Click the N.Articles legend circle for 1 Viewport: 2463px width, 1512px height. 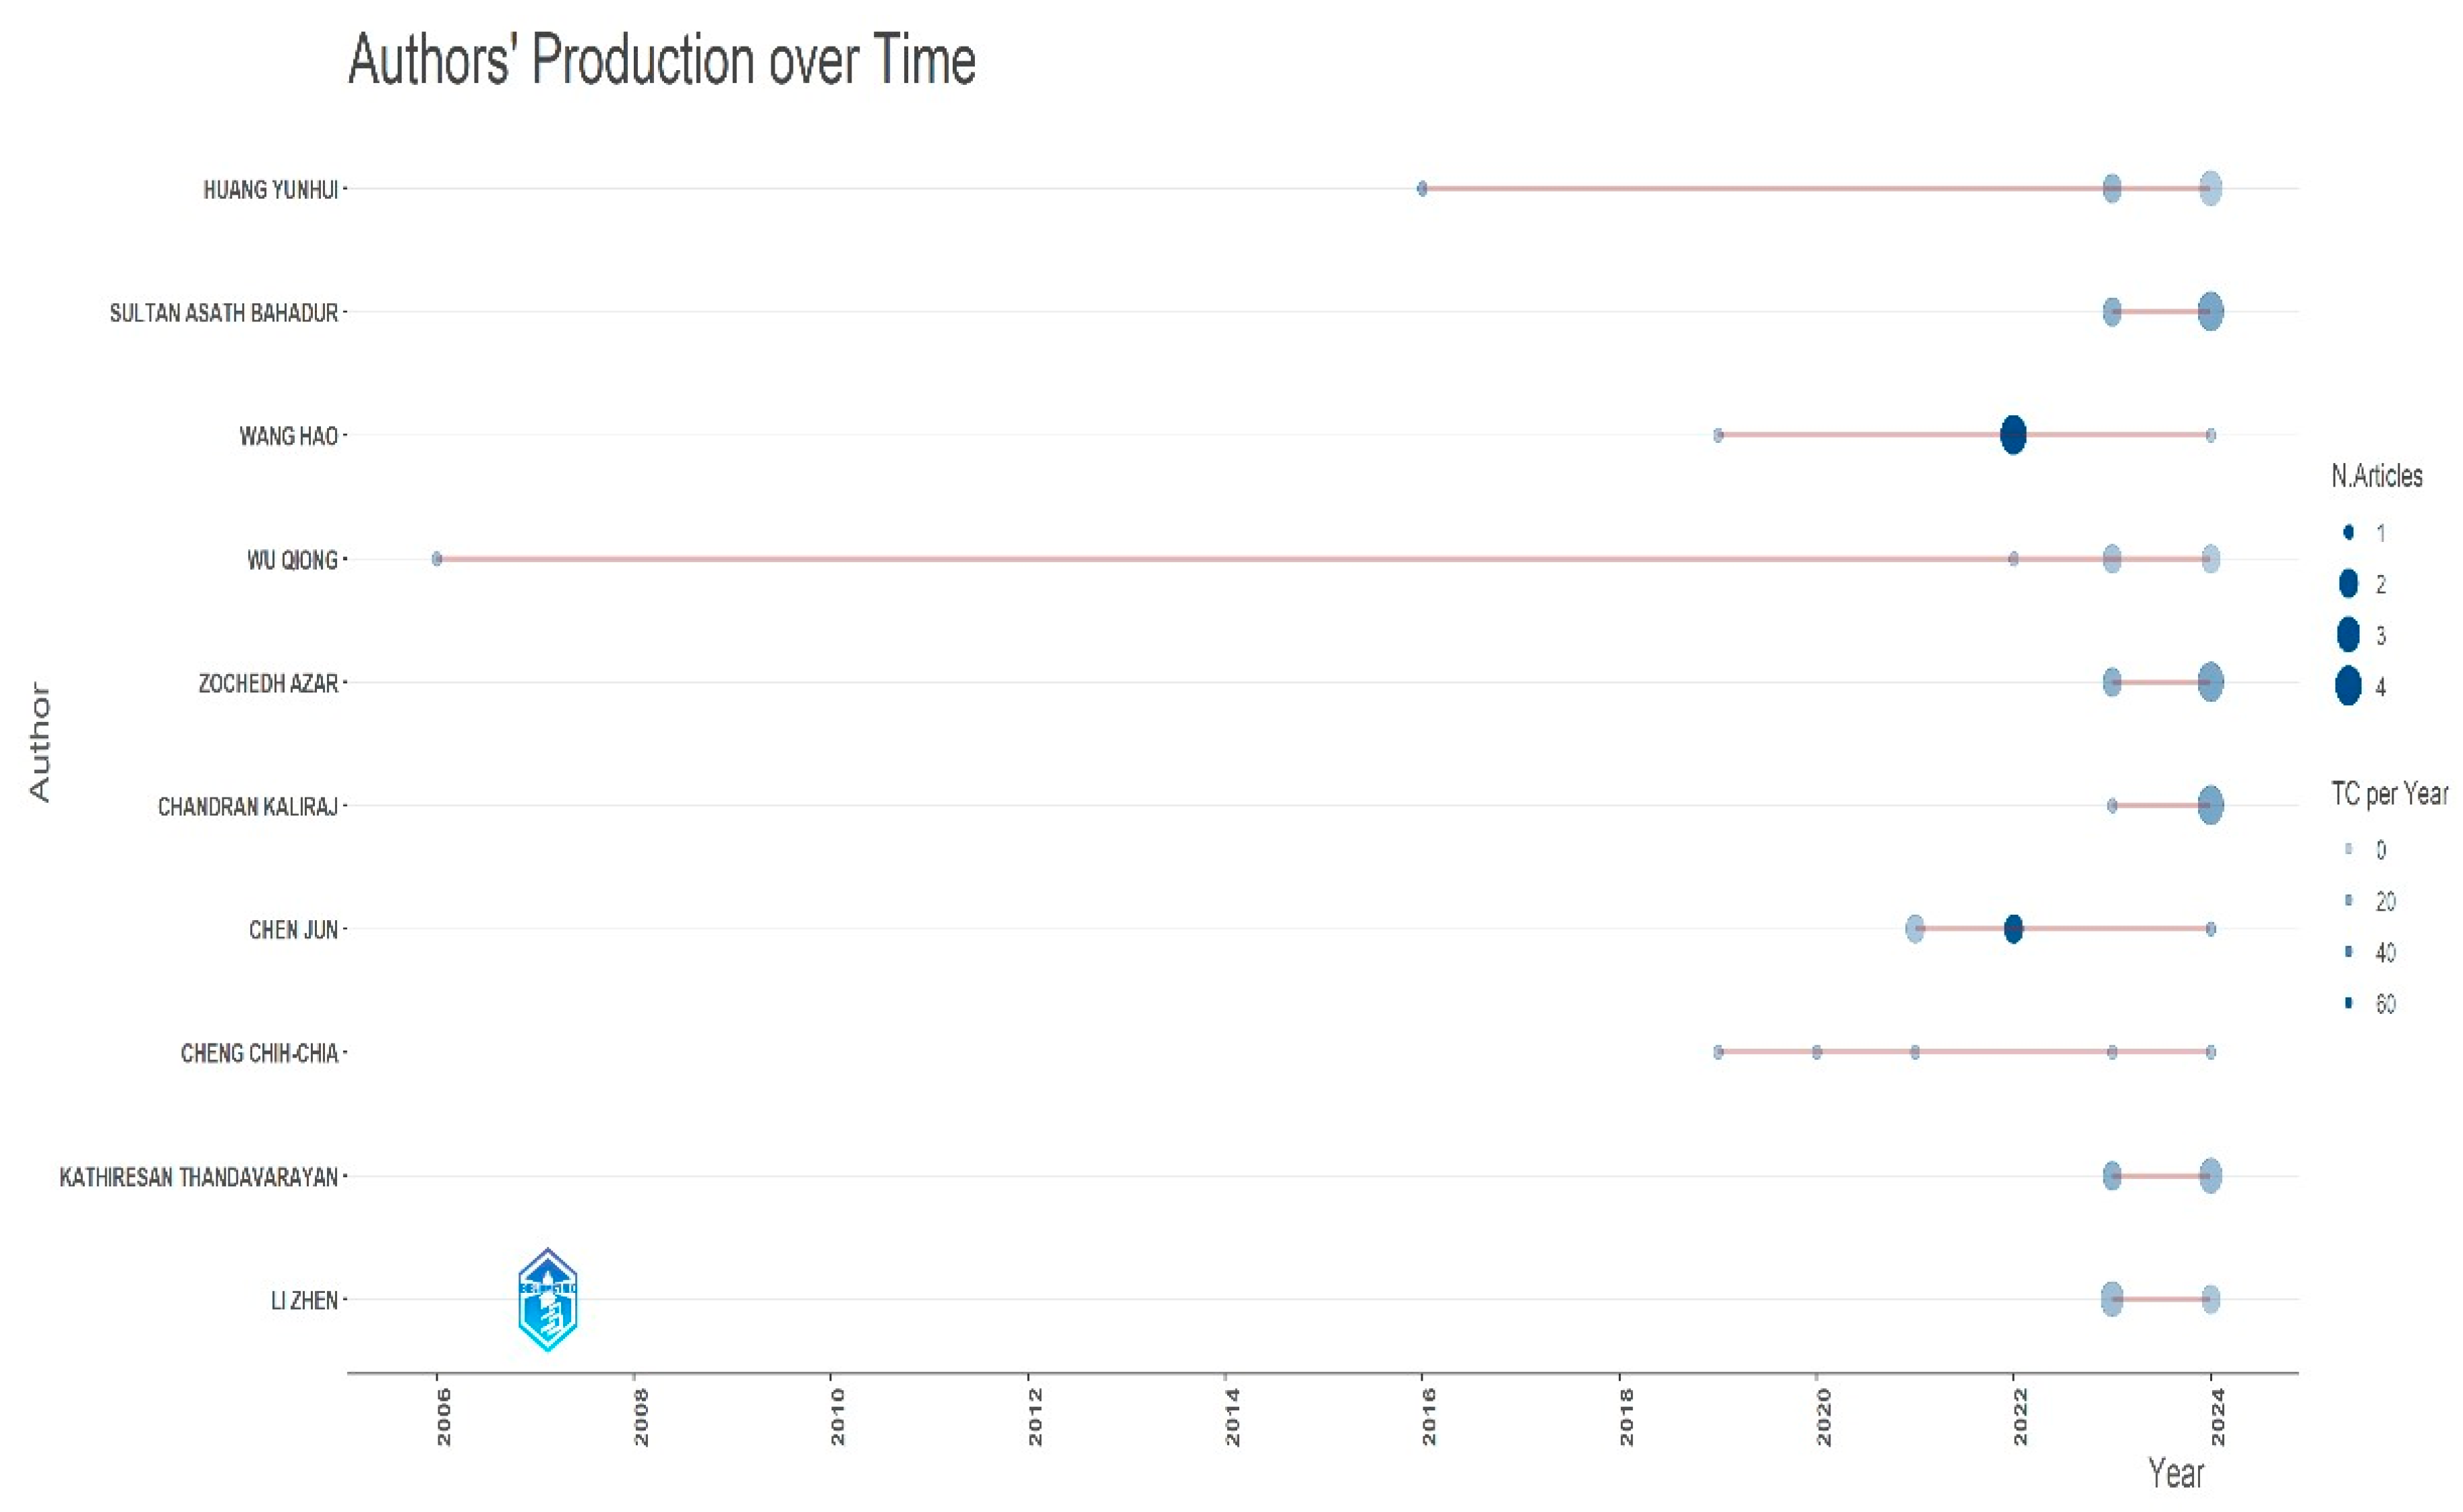2348,532
